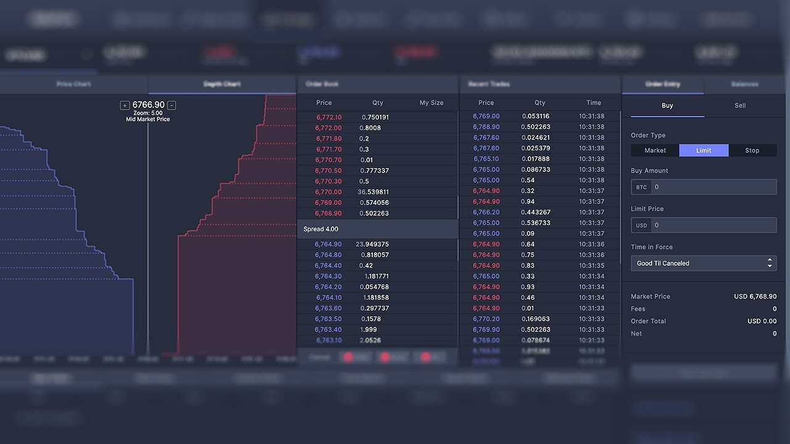790x444 pixels.
Task: Select bid price 6,764.30 in order book
Action: (x=328, y=277)
